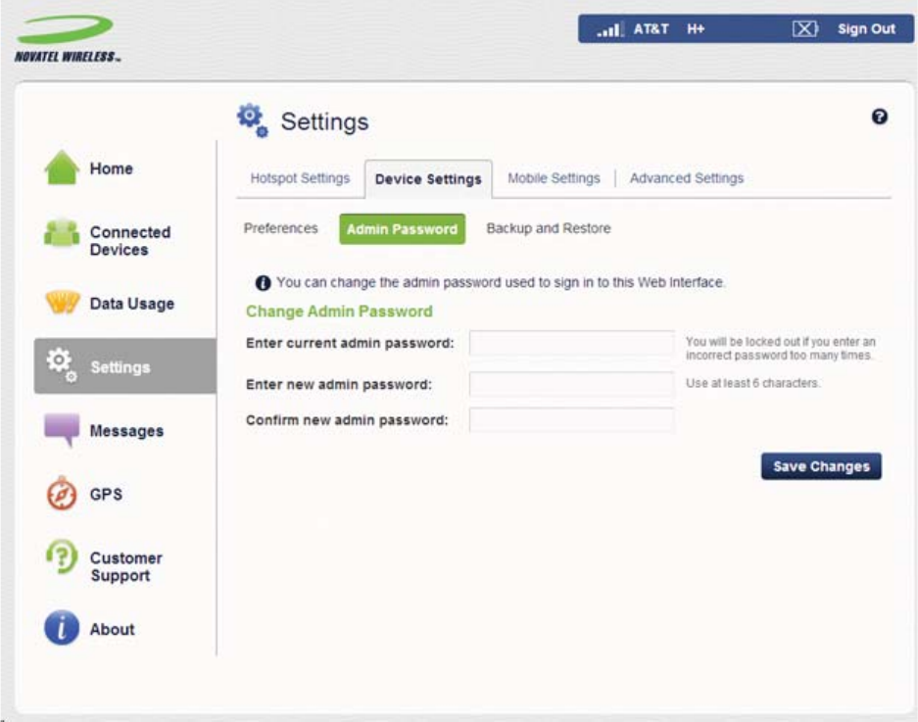Viewport: 918px width, 722px height.
Task: Click the AT&T carrier name
Action: pyautogui.click(x=651, y=28)
